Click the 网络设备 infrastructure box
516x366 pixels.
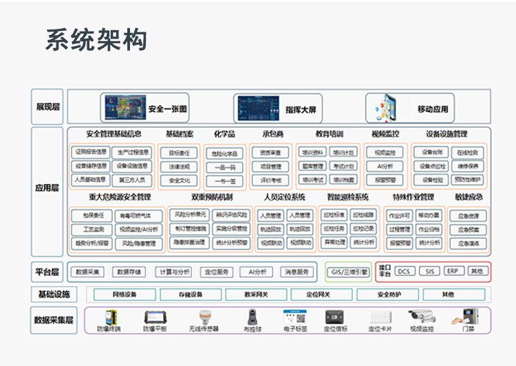click(x=125, y=294)
